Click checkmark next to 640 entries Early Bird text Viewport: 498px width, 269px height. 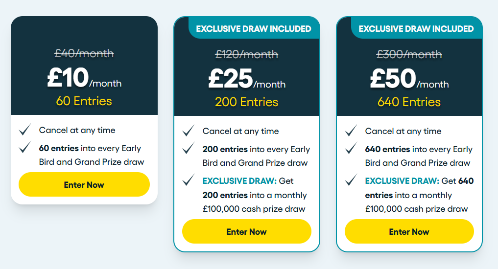351,148
